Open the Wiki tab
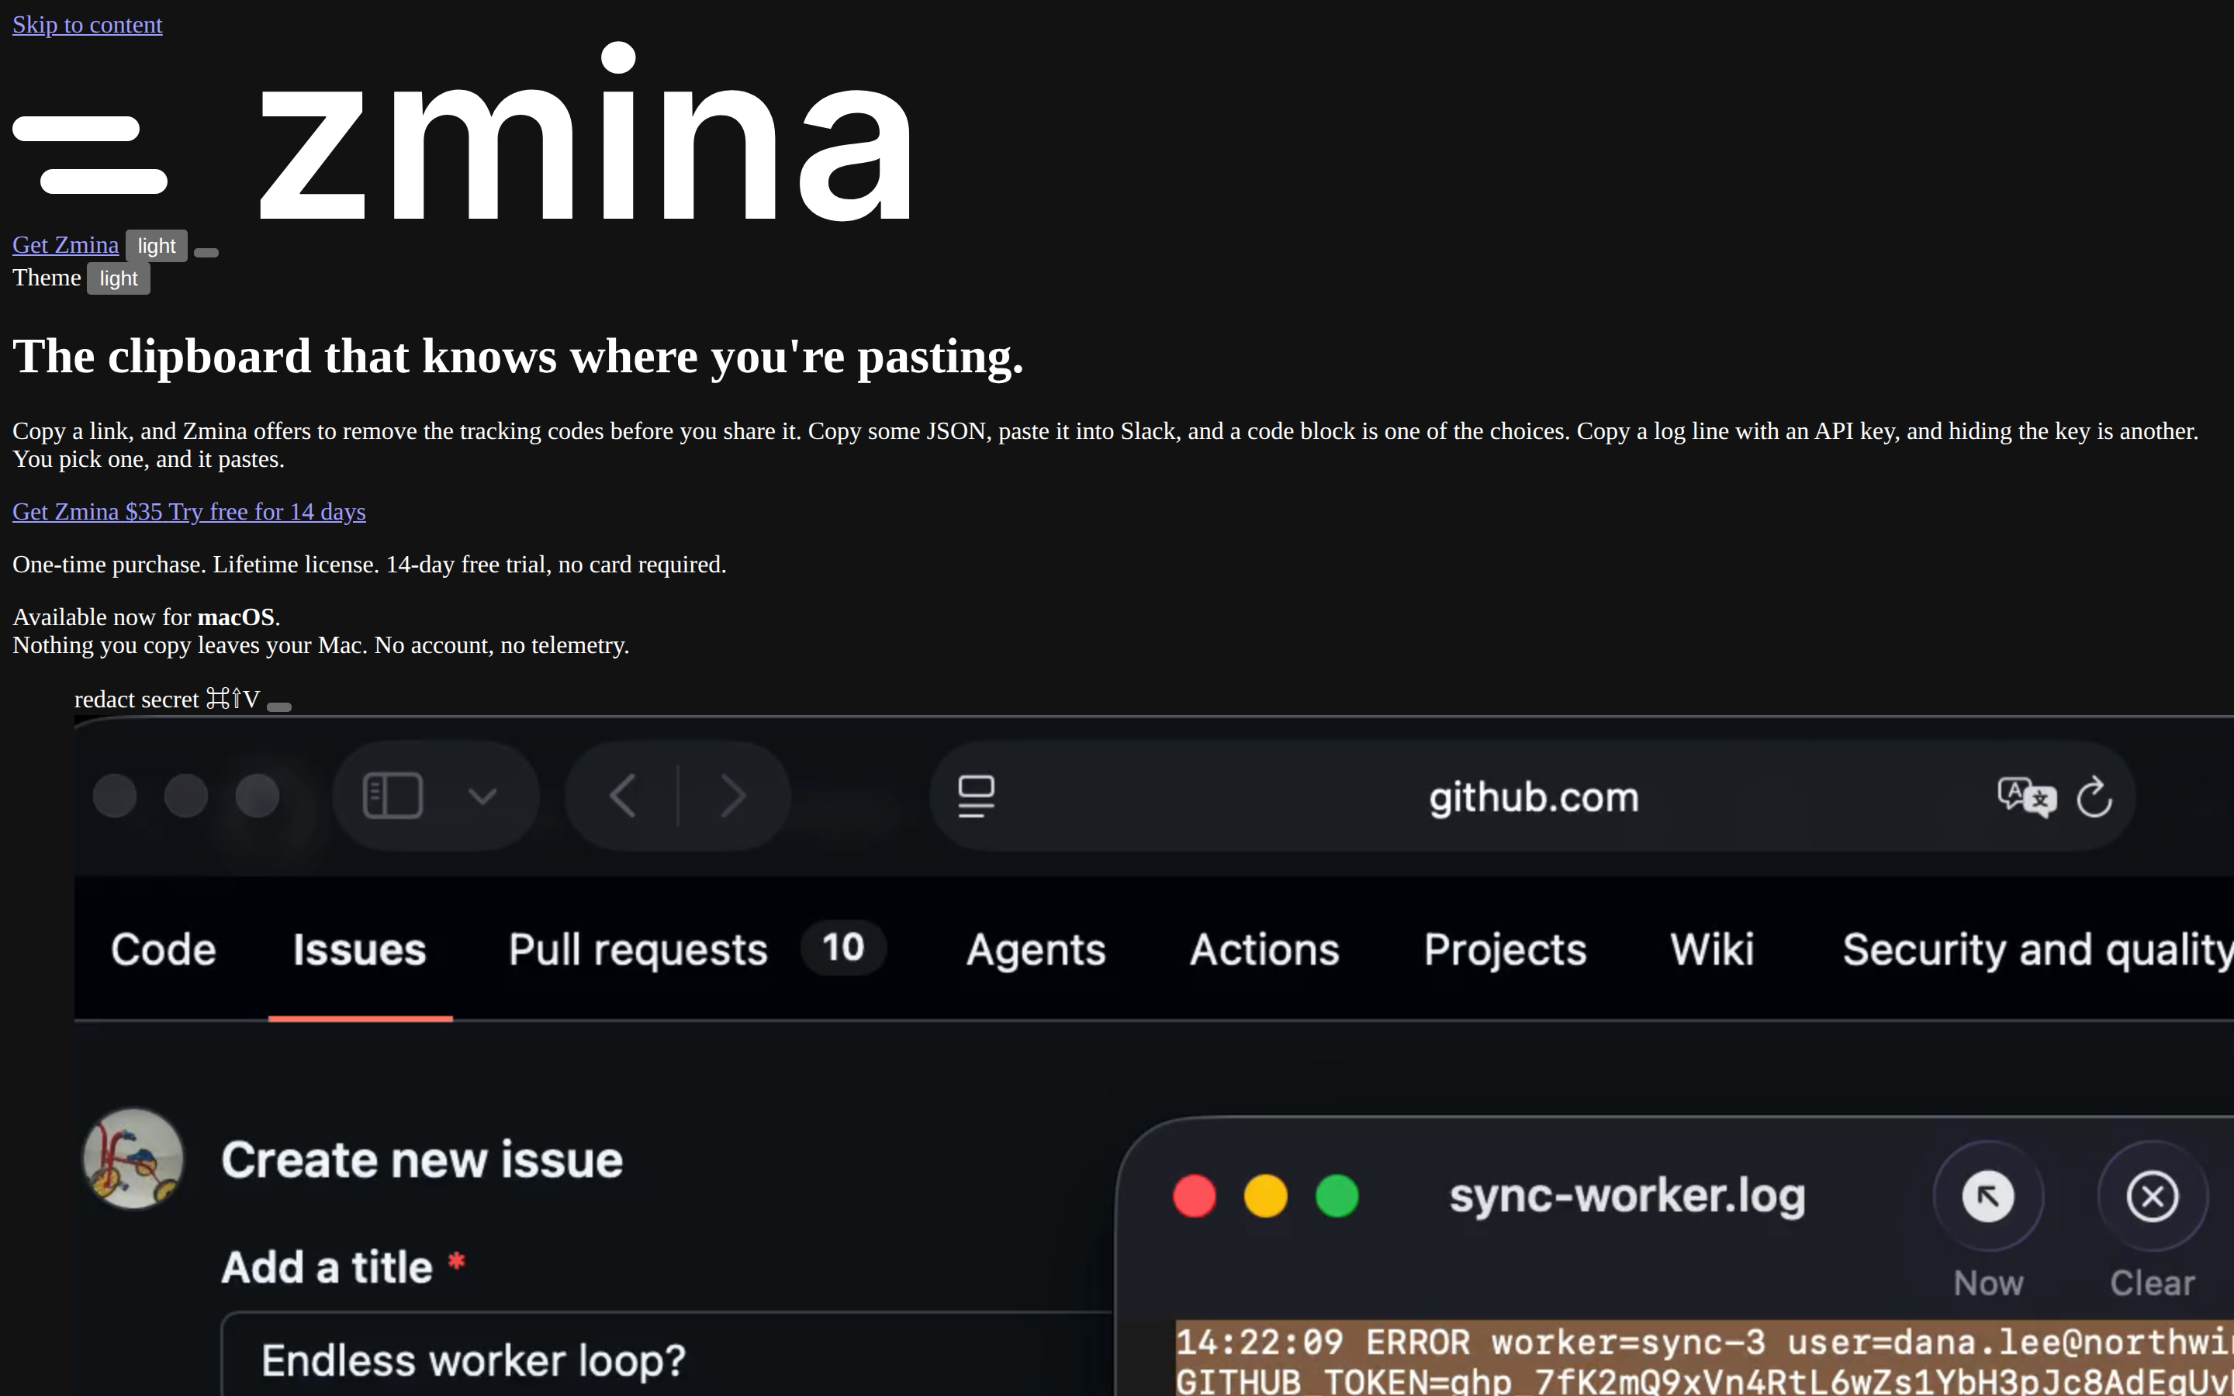2234x1396 pixels. pos(1713,949)
